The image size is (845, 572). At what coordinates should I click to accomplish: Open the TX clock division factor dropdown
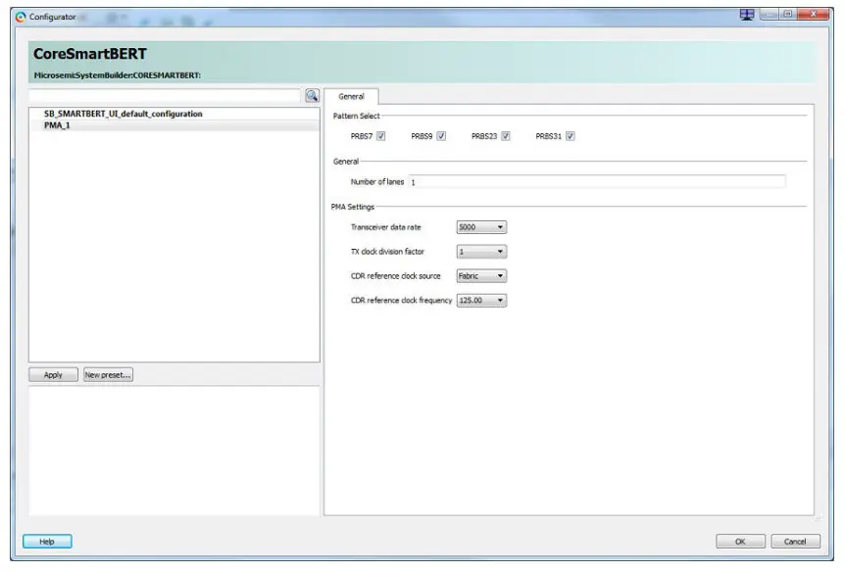click(481, 252)
